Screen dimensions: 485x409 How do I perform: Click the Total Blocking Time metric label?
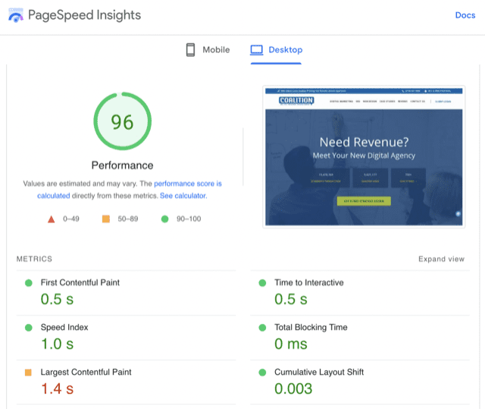[311, 327]
